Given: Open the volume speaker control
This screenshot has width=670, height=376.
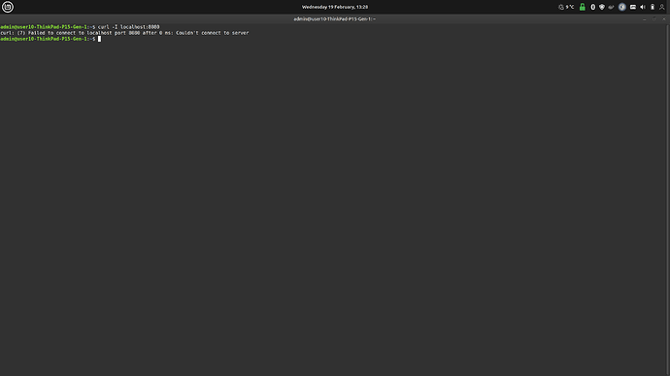Looking at the screenshot, I should click(643, 7).
